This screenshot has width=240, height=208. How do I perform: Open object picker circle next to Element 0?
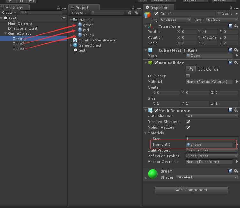(x=236, y=145)
